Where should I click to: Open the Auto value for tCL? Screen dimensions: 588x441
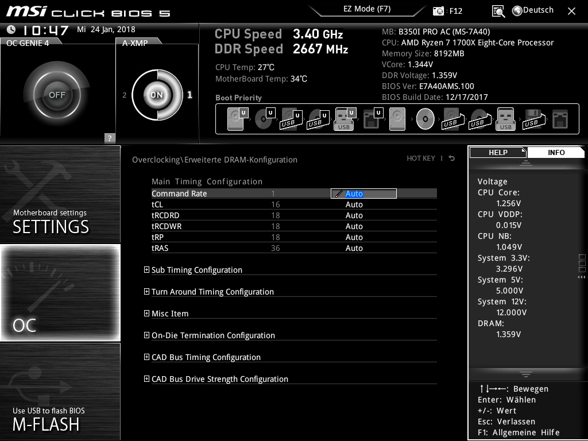pos(354,204)
